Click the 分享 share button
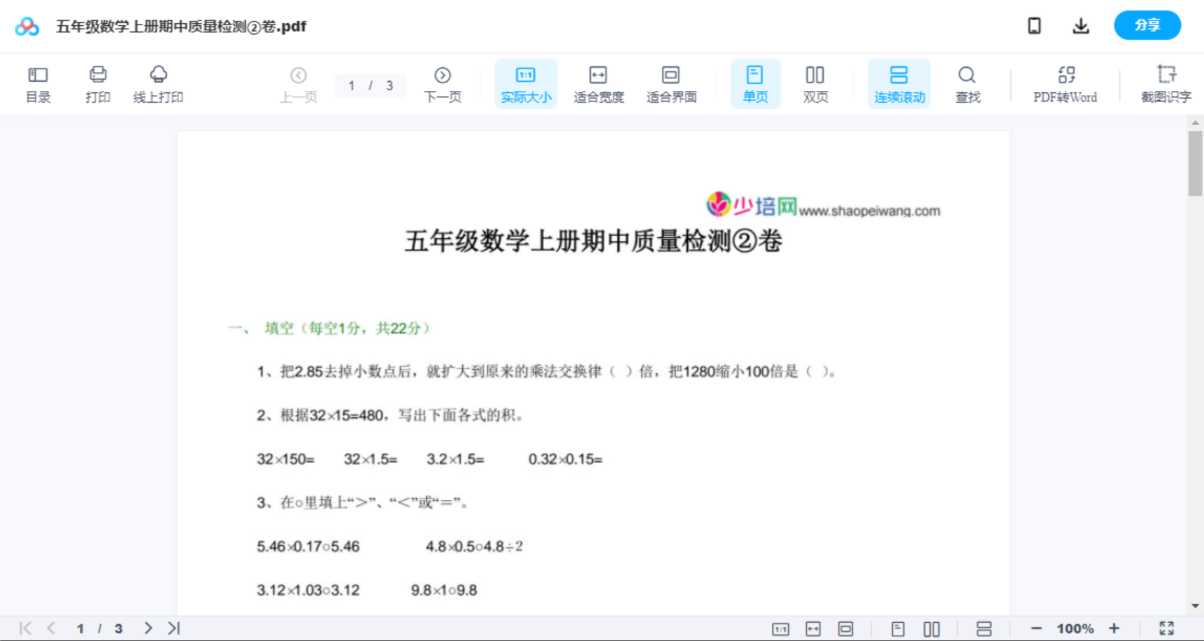This screenshot has width=1204, height=641. tap(1147, 24)
